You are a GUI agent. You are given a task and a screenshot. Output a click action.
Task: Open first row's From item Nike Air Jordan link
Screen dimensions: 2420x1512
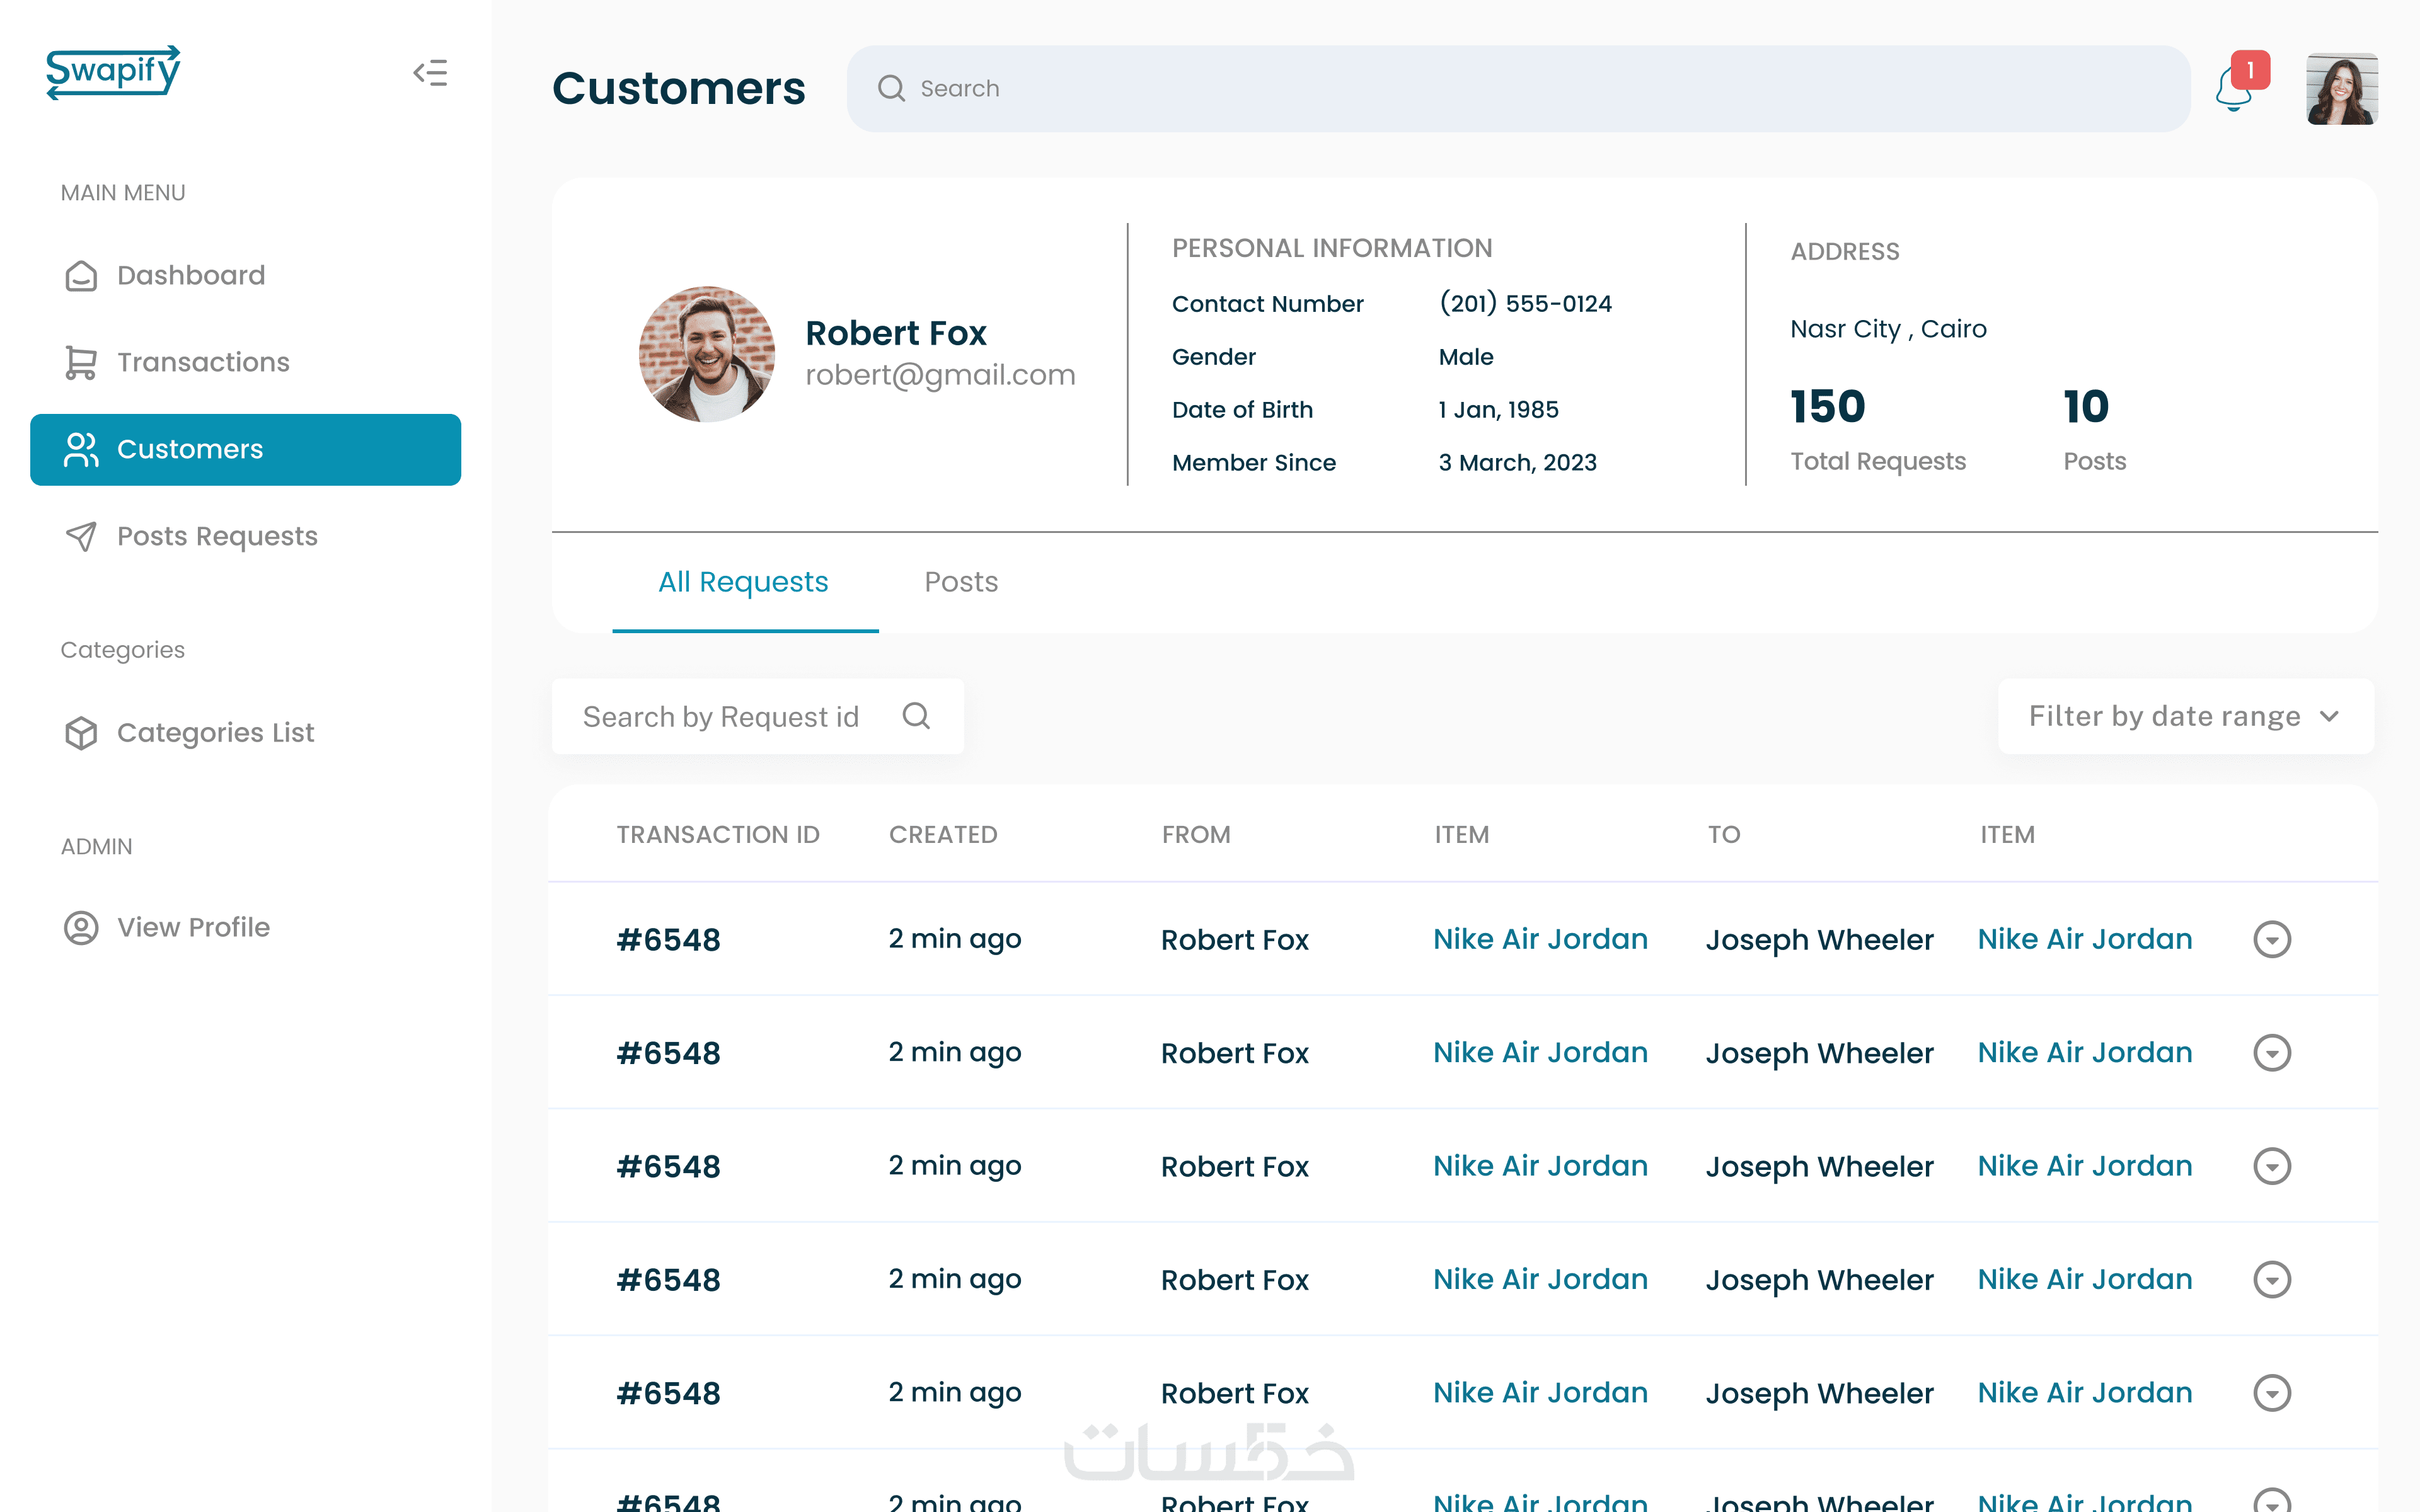click(1540, 939)
